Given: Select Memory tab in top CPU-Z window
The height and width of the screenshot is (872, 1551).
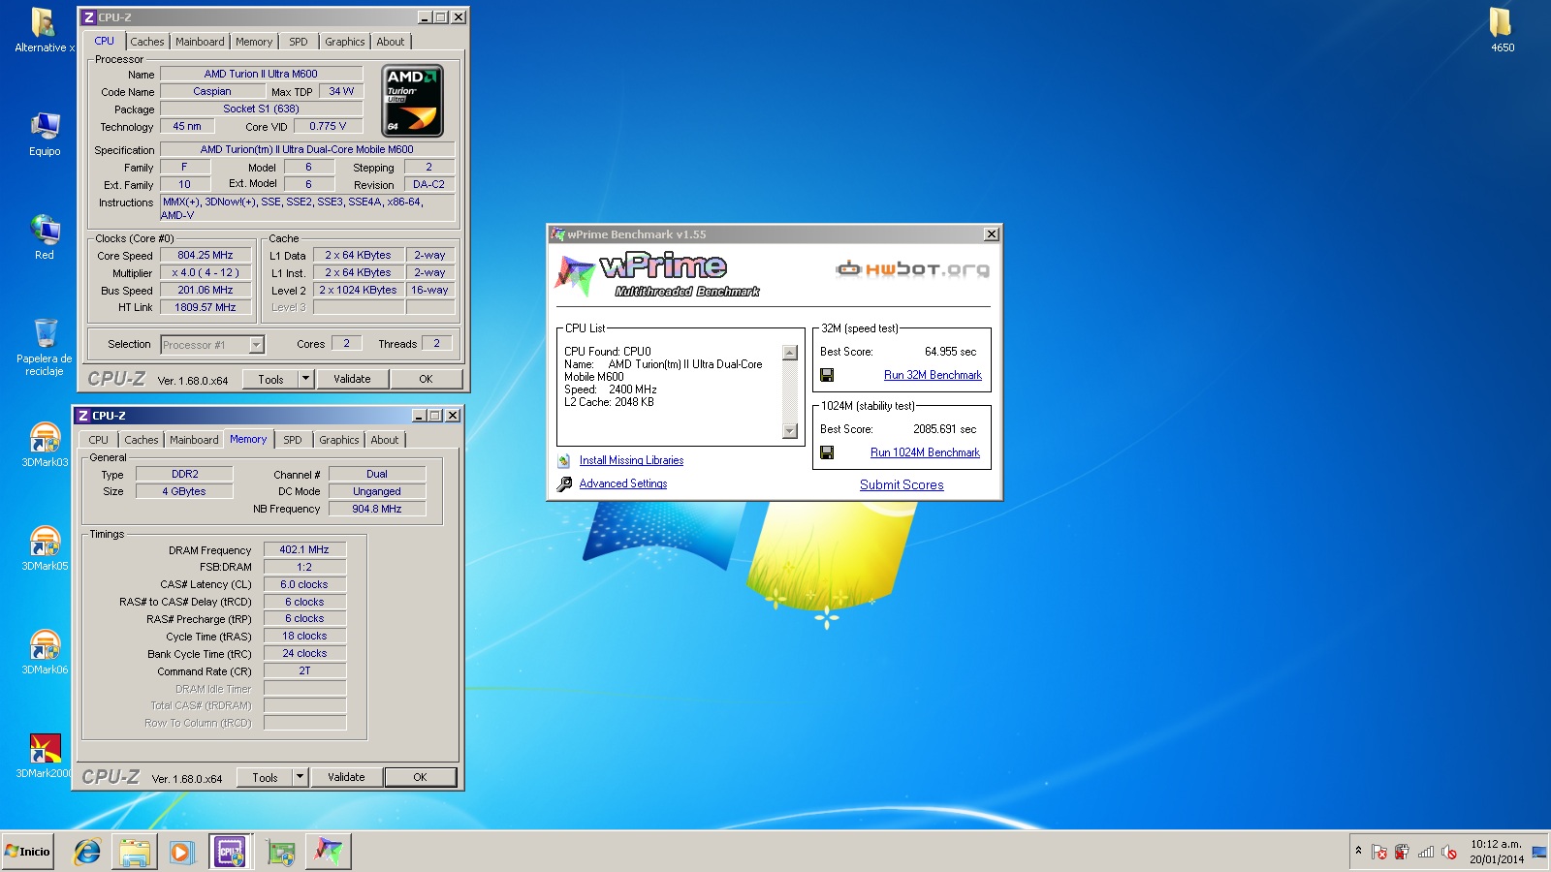Looking at the screenshot, I should 254,42.
